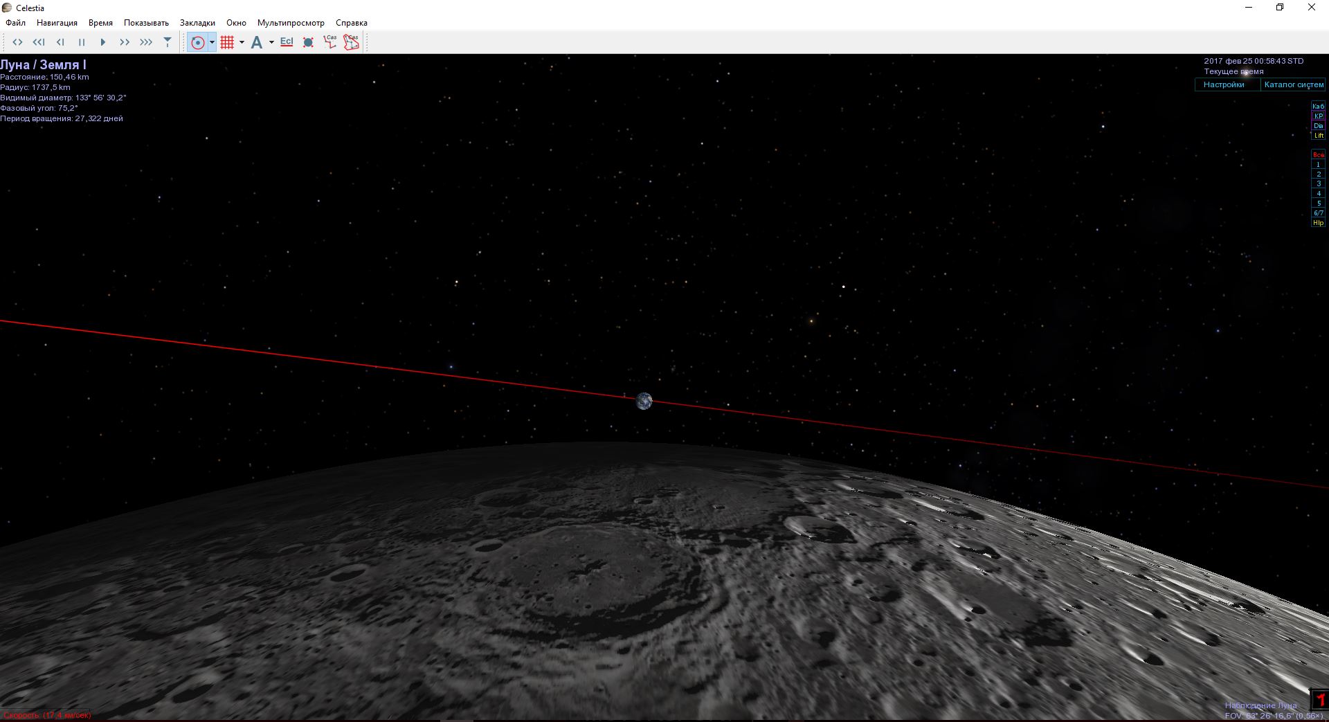Expand the grid options dropdown arrow
Viewport: 1329px width, 722px height.
tap(242, 42)
